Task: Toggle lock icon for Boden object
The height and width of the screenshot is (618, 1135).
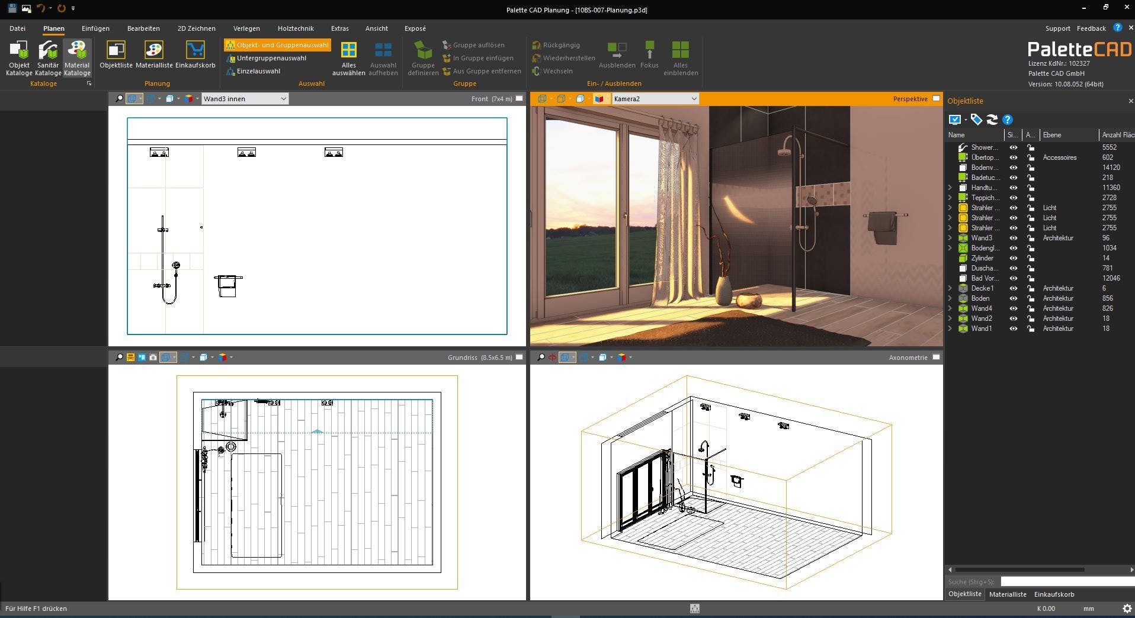Action: click(1031, 298)
